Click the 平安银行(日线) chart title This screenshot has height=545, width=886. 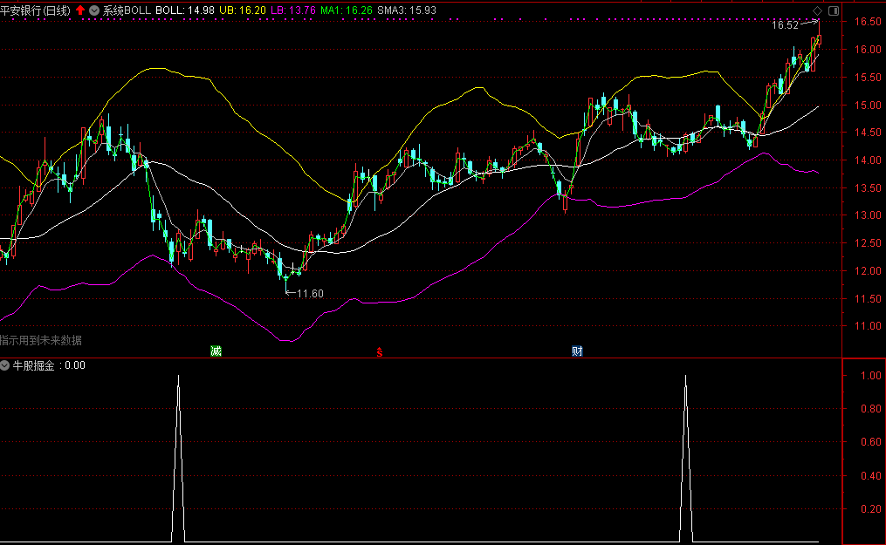[x=36, y=10]
